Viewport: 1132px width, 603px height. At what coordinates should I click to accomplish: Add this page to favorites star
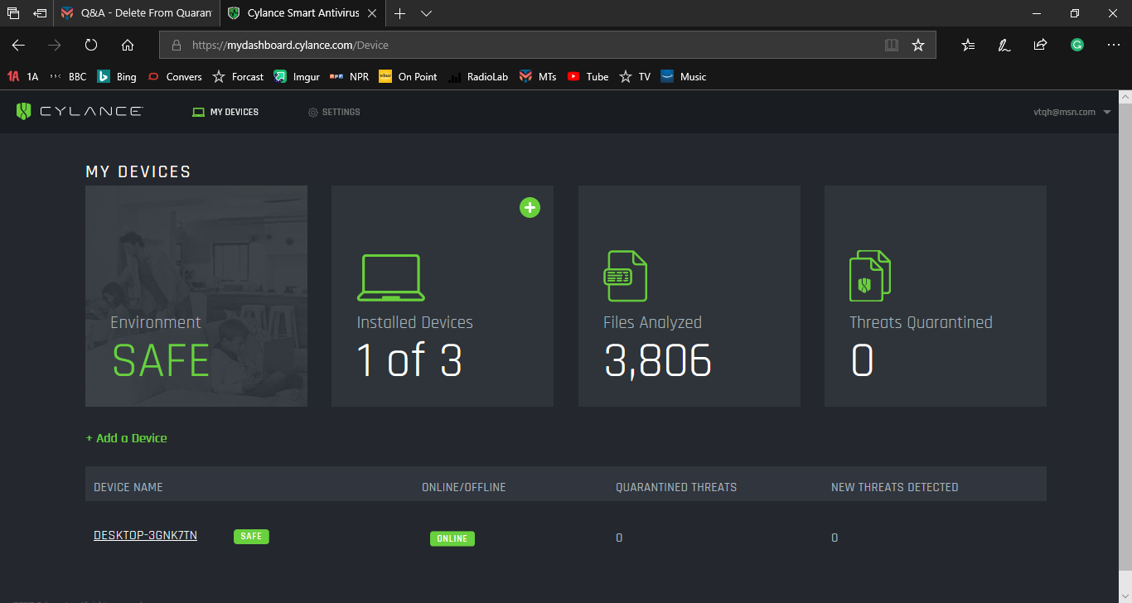click(918, 46)
